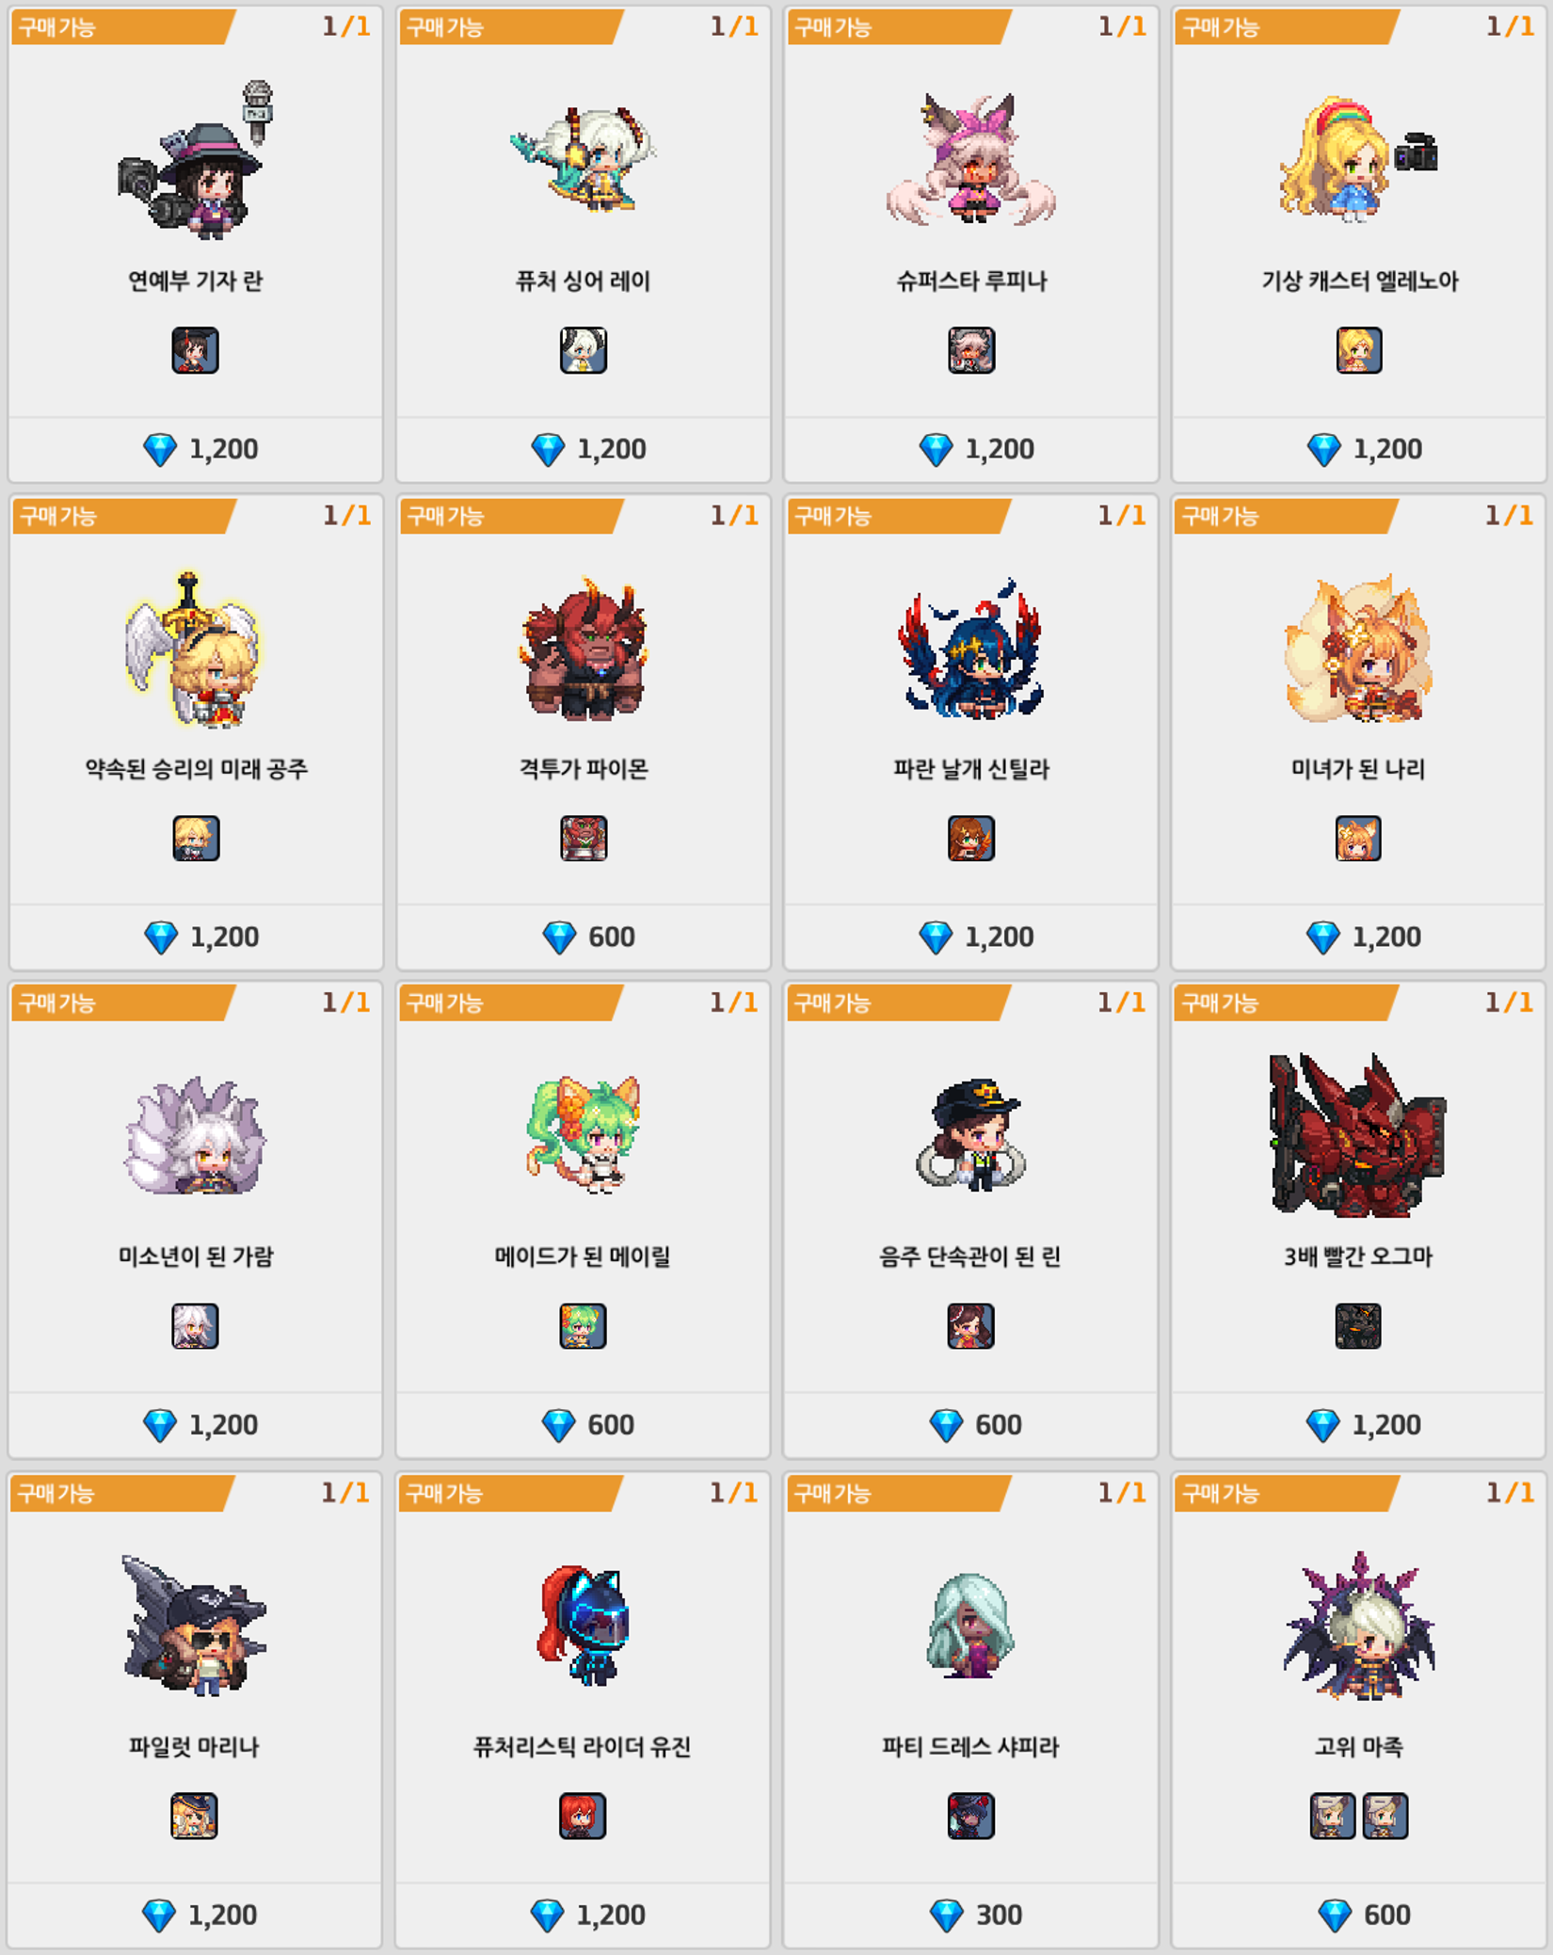
Task: Open the 퓨처리스틱 라이더 유진 name label
Action: pyautogui.click(x=583, y=1747)
